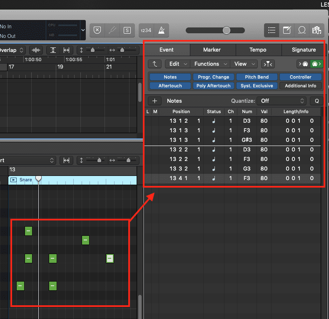This screenshot has width=329, height=319.
Task: Open the Functions menu in Event List
Action: [x=210, y=64]
